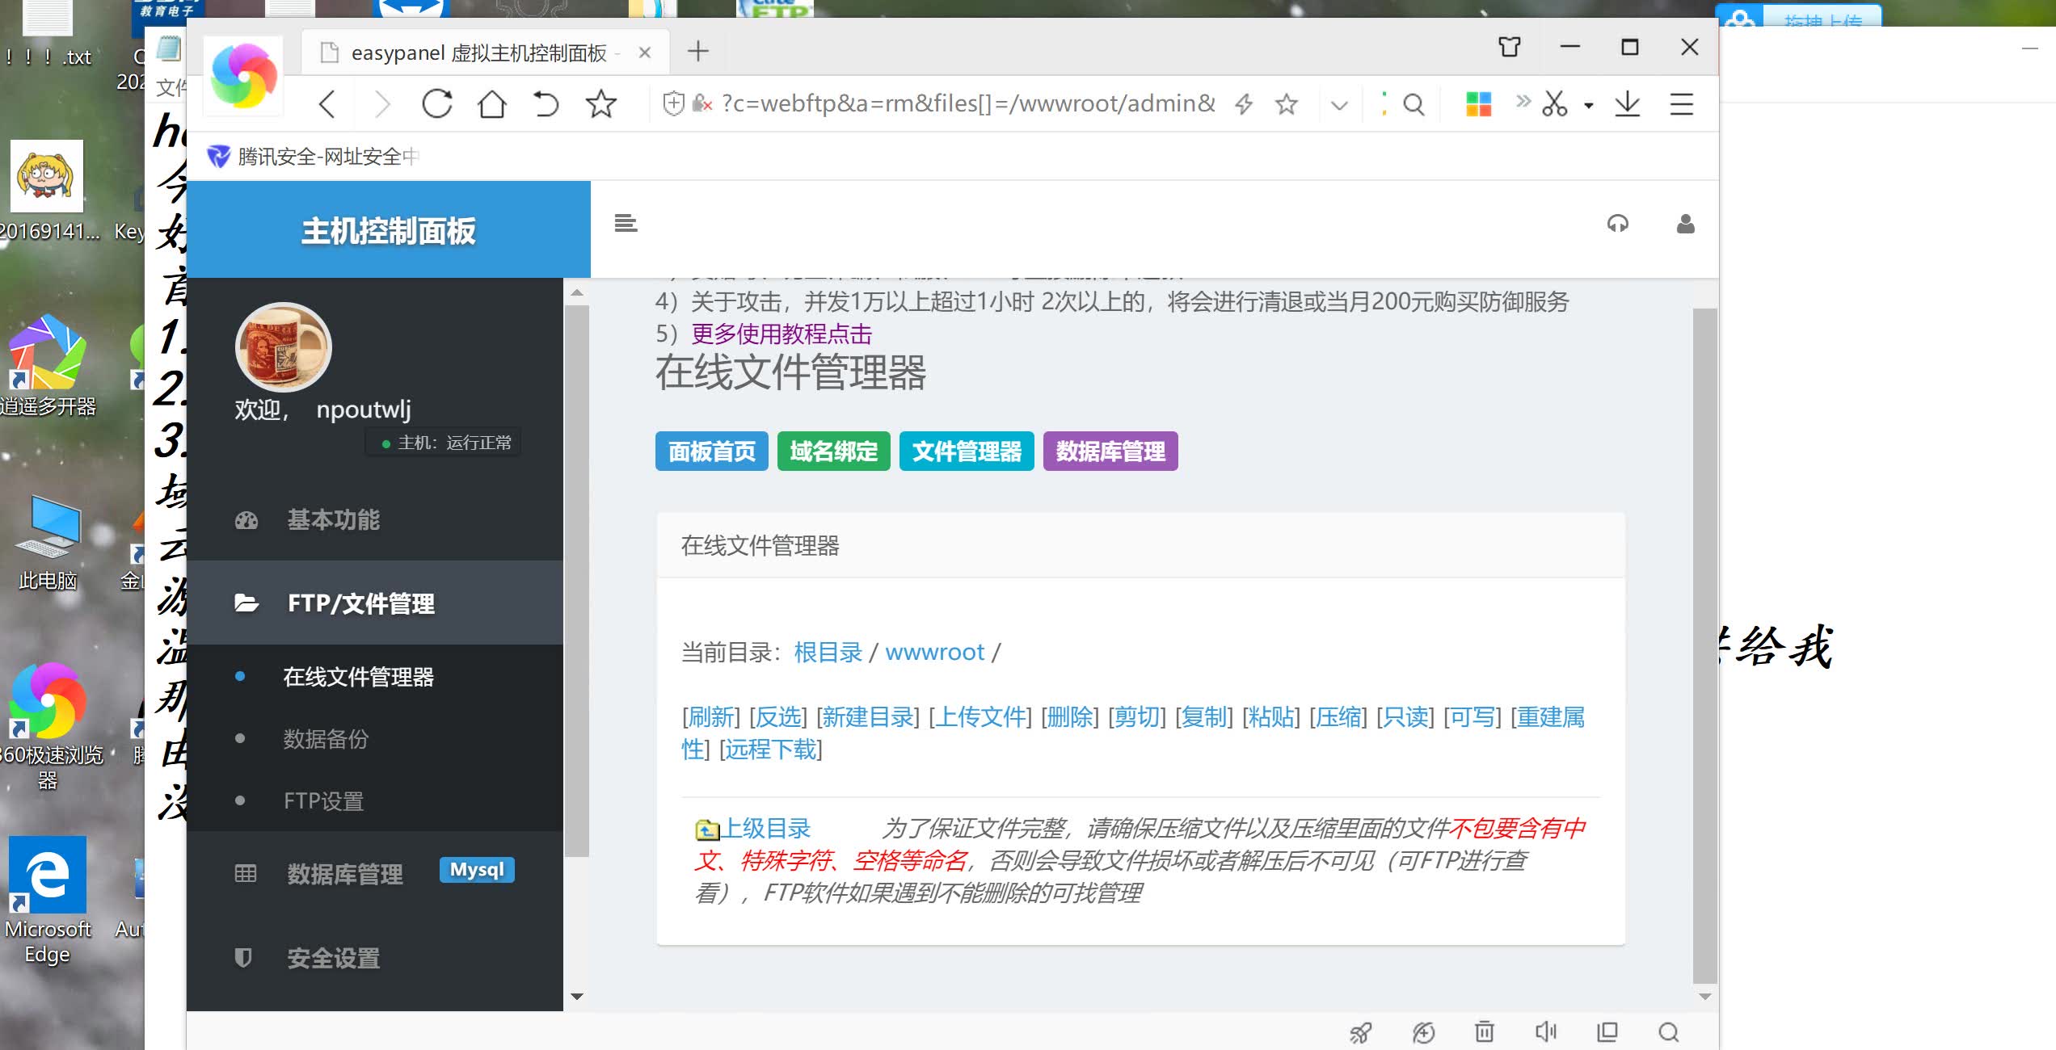Open the user profile icon
The image size is (2056, 1050).
tap(1685, 224)
